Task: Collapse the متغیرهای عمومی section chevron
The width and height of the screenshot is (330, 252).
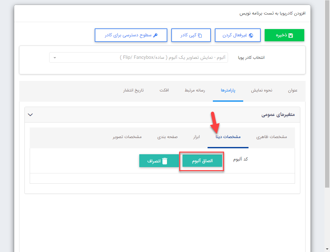Action: [30, 115]
